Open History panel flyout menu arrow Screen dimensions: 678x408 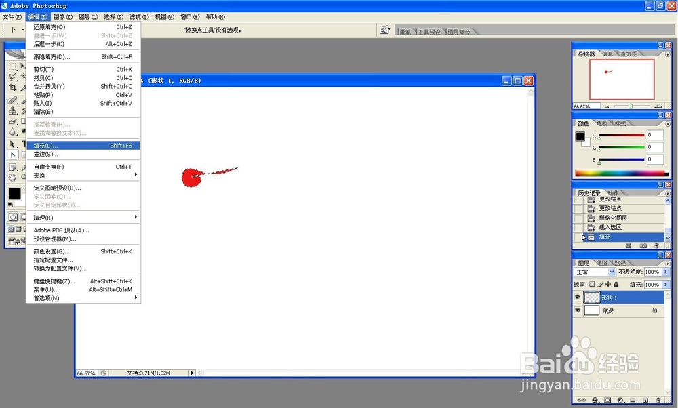(x=668, y=193)
